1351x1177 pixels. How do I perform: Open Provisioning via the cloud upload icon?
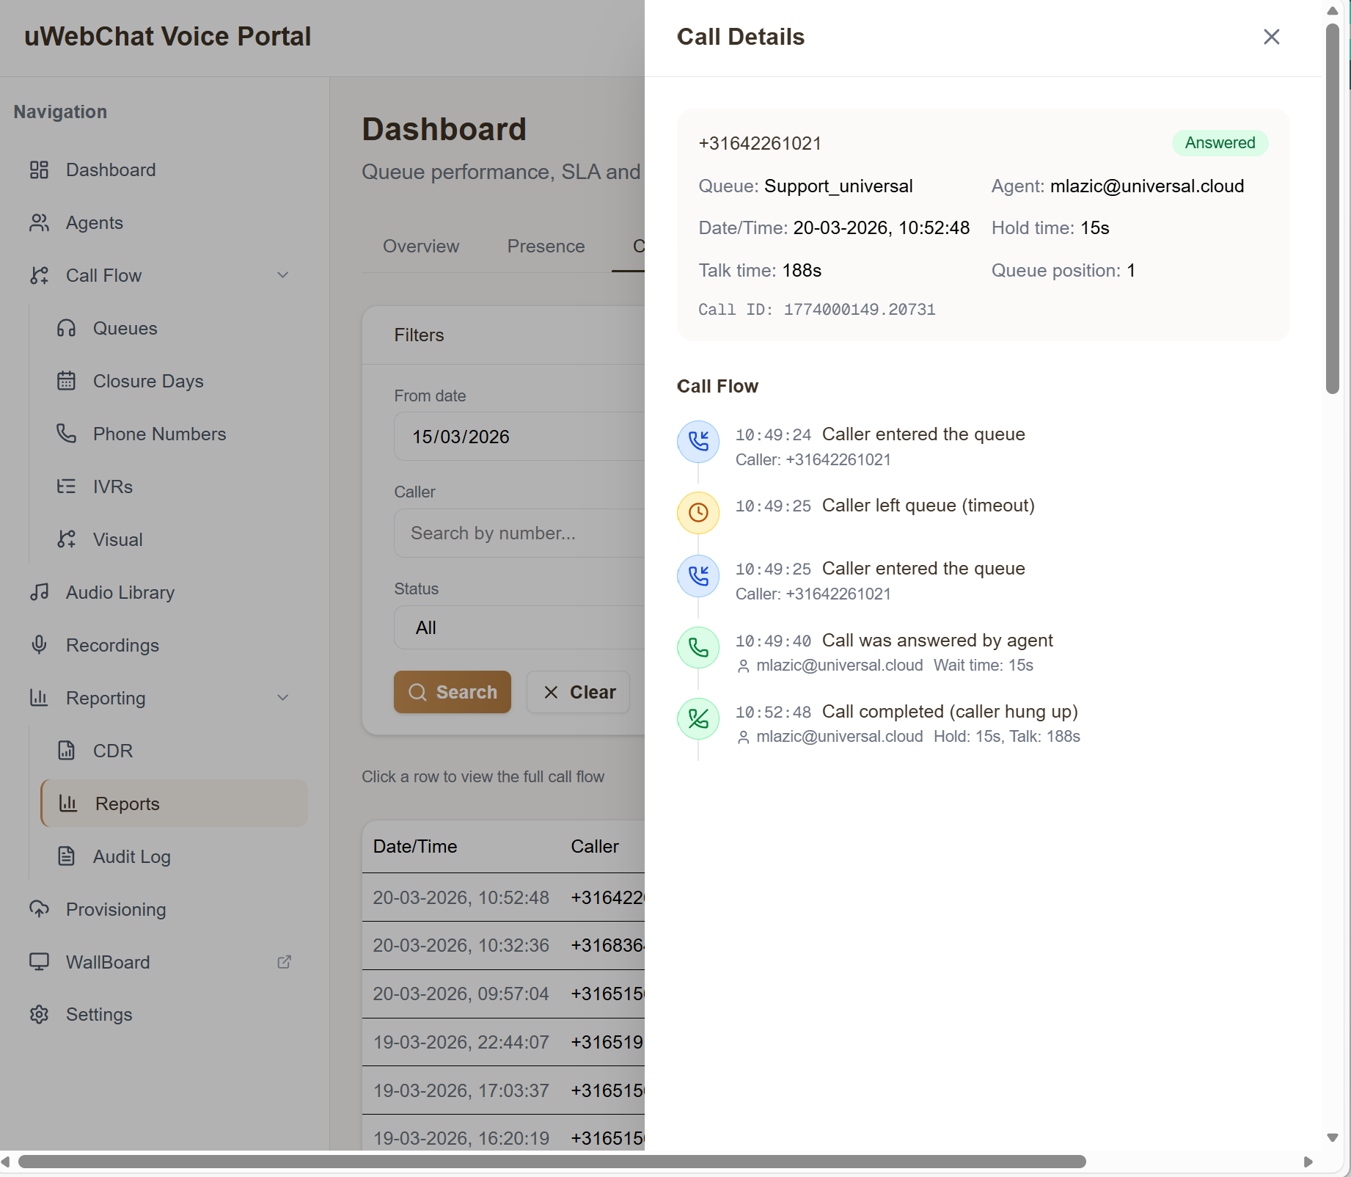click(x=39, y=909)
